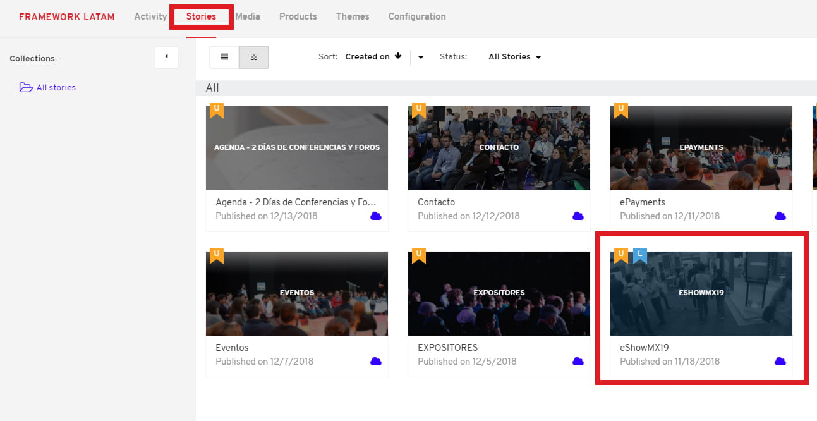Open the Themes tab
The height and width of the screenshot is (421, 817).
click(x=352, y=16)
